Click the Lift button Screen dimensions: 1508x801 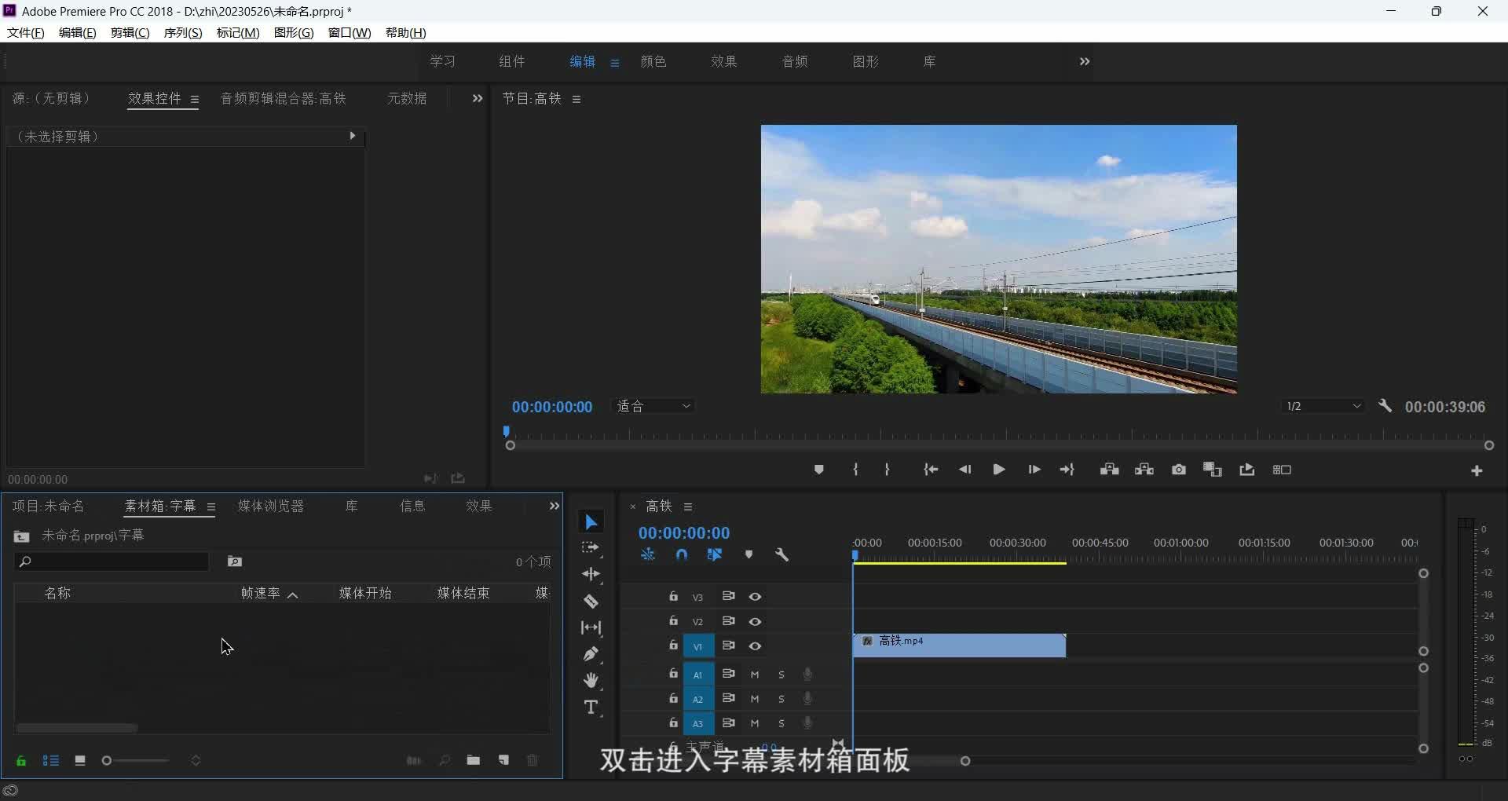1109,470
